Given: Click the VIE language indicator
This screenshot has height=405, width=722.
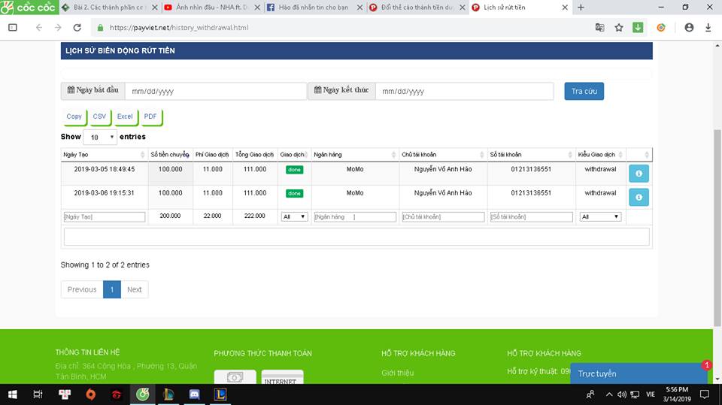Looking at the screenshot, I should click(x=650, y=394).
